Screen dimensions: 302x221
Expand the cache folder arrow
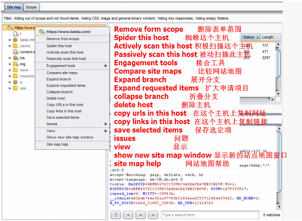[10, 46]
